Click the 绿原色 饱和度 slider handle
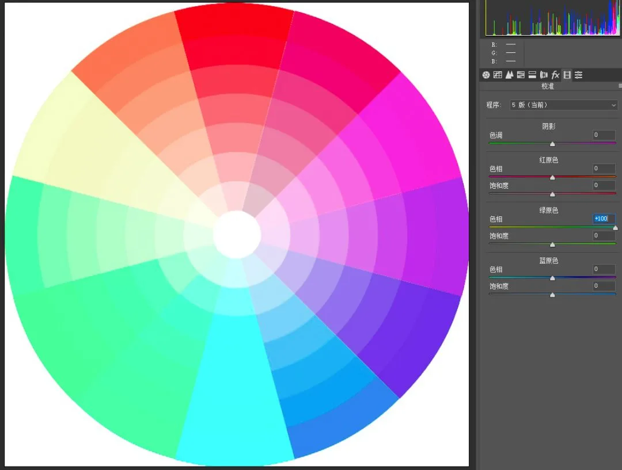 click(552, 244)
